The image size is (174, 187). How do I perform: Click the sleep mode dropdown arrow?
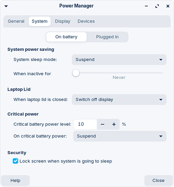pos(161,60)
